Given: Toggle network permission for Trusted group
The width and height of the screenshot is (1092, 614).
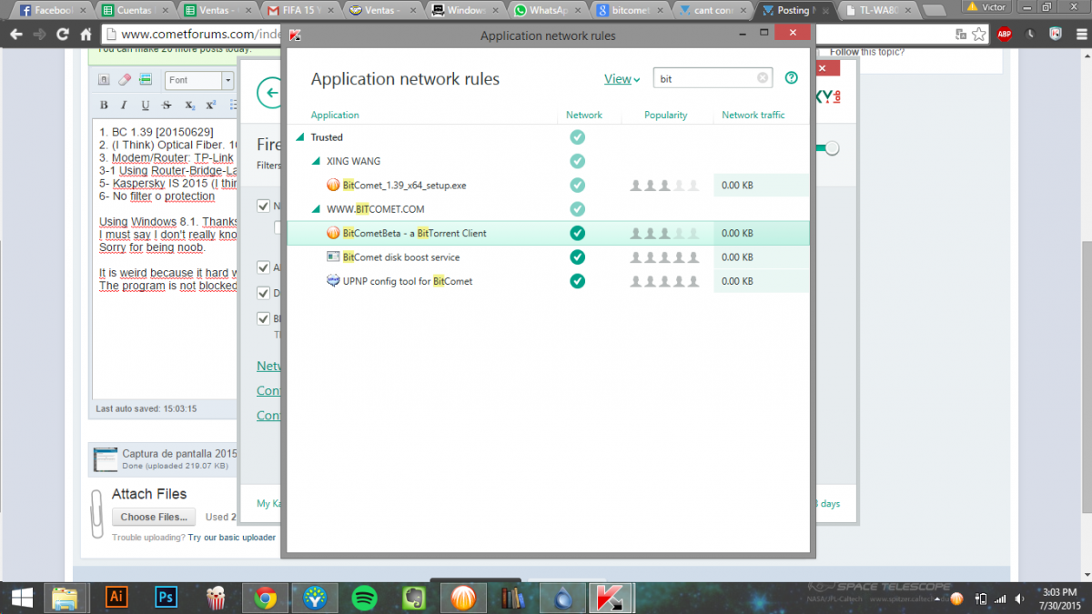Looking at the screenshot, I should (577, 137).
